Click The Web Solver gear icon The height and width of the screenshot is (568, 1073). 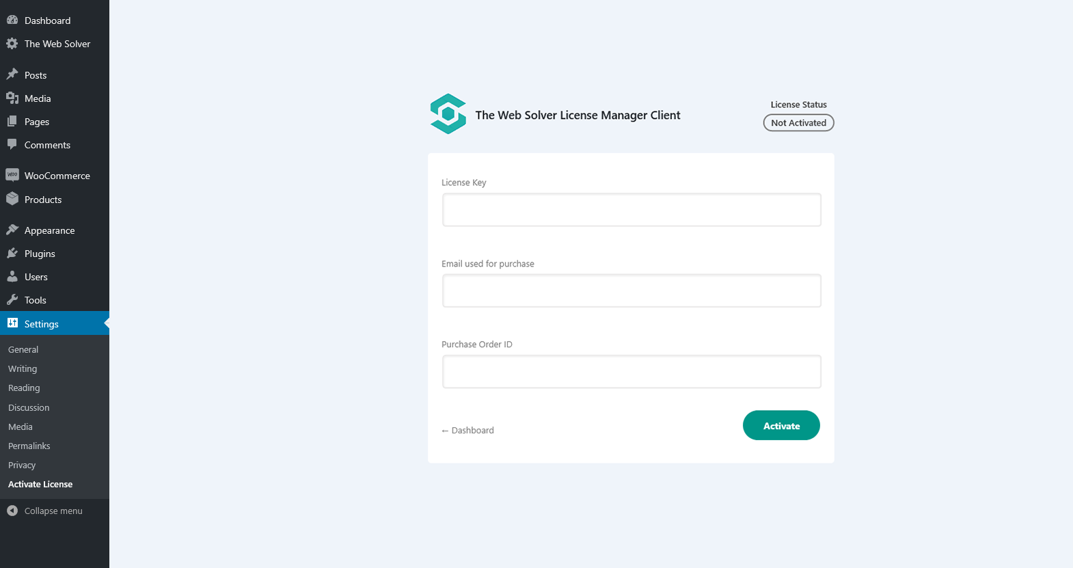coord(12,44)
